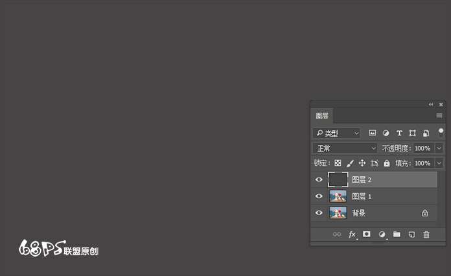The height and width of the screenshot is (276, 451).
Task: Create a new layer group folder
Action: (397, 234)
